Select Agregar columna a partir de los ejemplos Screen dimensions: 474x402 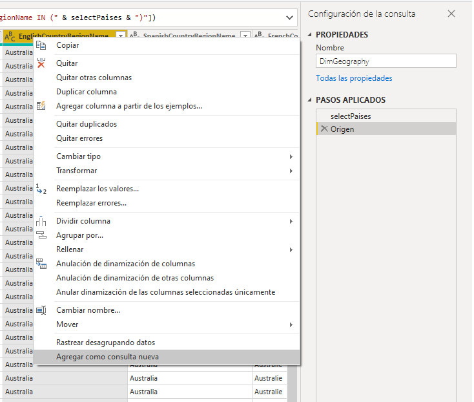tap(167, 106)
